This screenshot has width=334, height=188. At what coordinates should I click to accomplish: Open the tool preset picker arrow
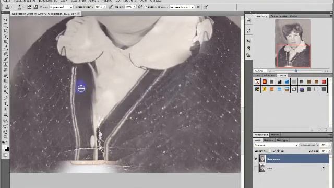coord(11,7)
